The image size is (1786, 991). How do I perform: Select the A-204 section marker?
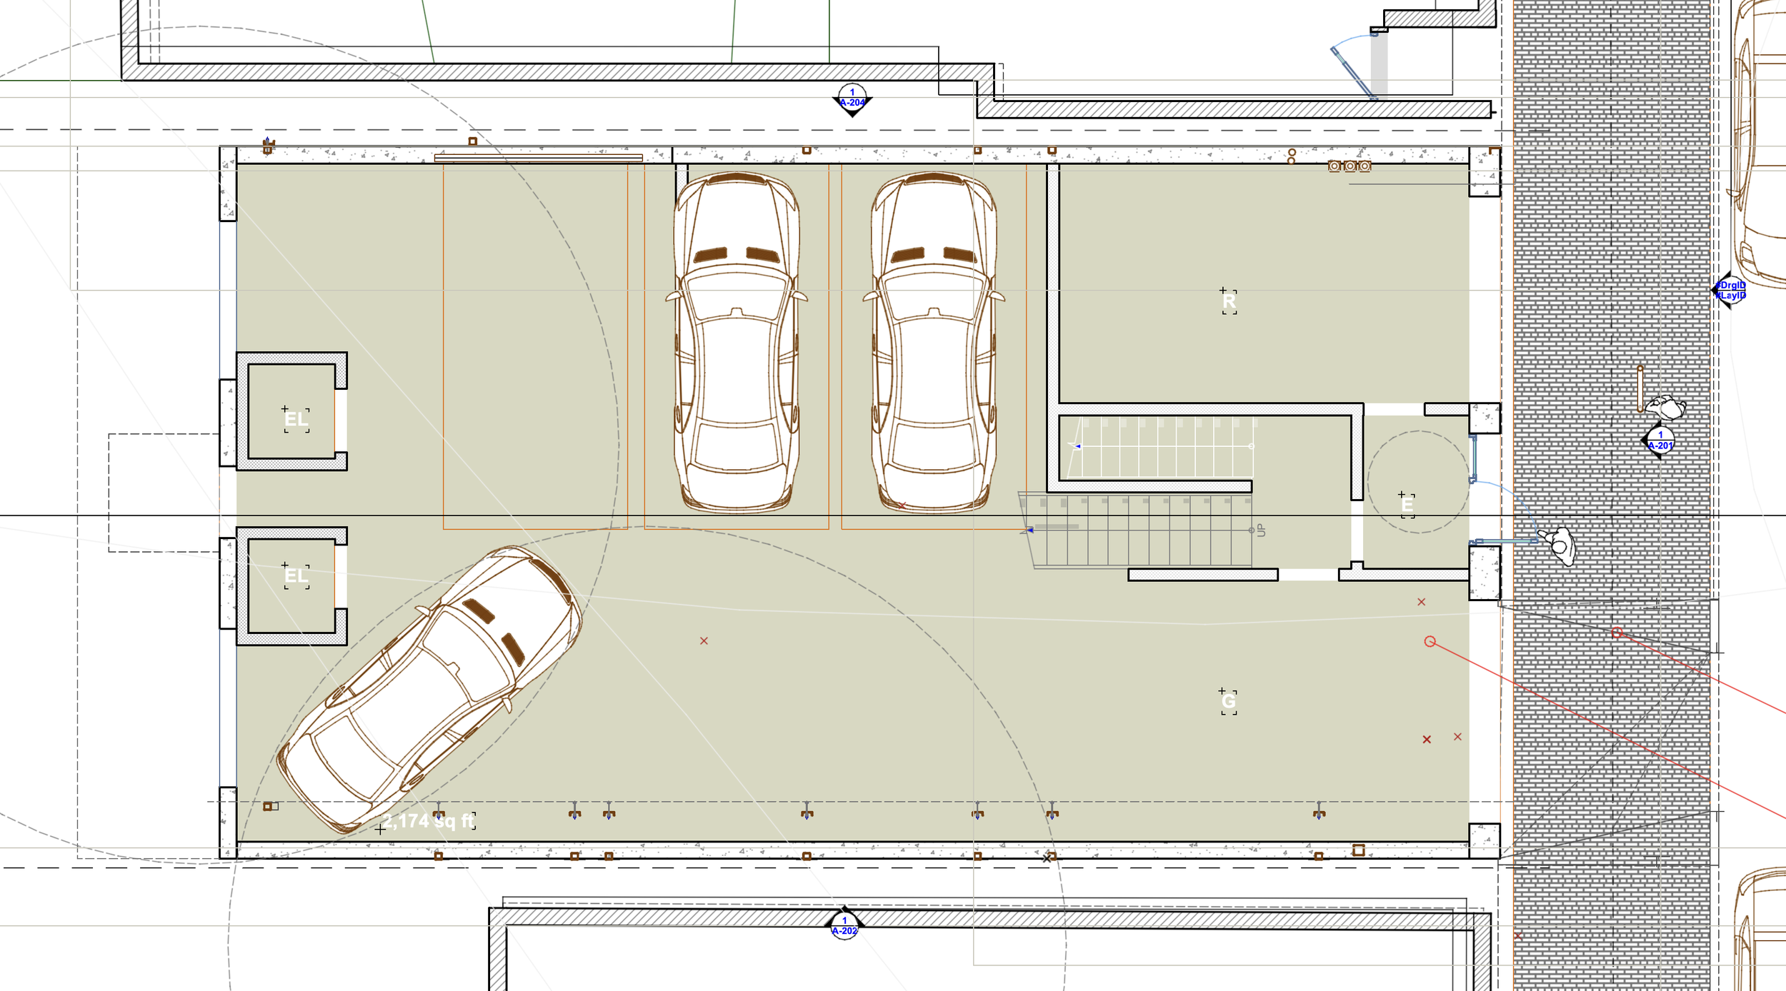tap(852, 99)
